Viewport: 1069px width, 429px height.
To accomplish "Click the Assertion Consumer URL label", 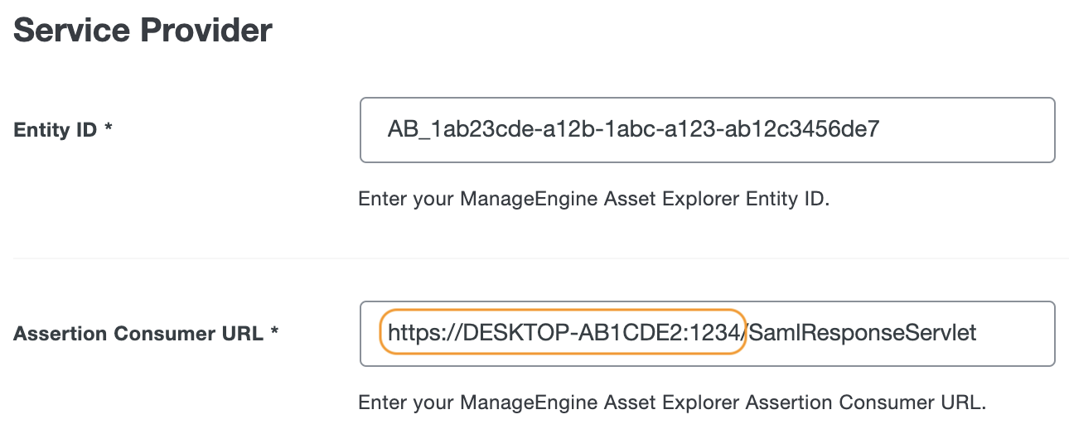I will tap(138, 334).
